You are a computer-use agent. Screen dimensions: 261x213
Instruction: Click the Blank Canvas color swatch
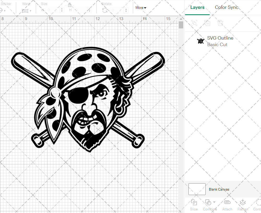click(x=197, y=189)
